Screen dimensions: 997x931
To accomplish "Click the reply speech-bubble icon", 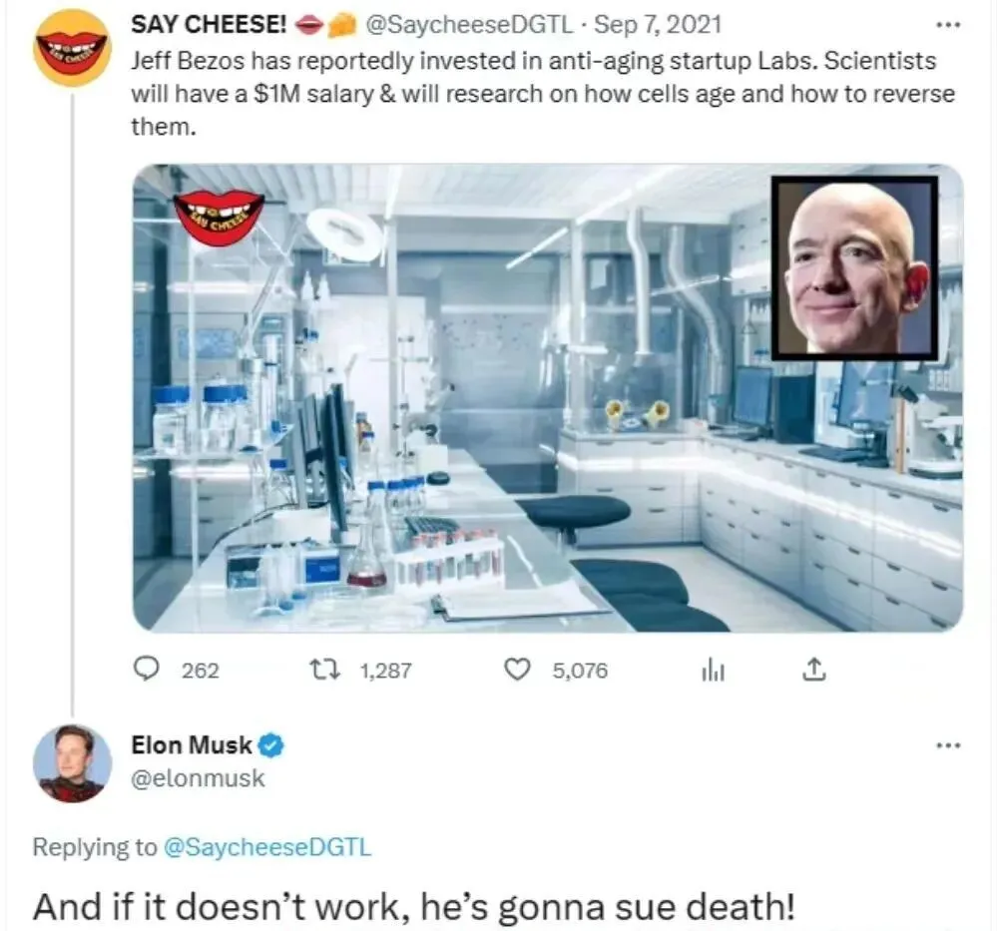I will [x=148, y=671].
